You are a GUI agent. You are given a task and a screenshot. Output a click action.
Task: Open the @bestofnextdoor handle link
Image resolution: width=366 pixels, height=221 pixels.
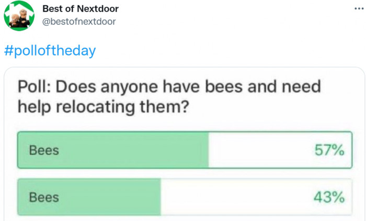[x=78, y=21]
